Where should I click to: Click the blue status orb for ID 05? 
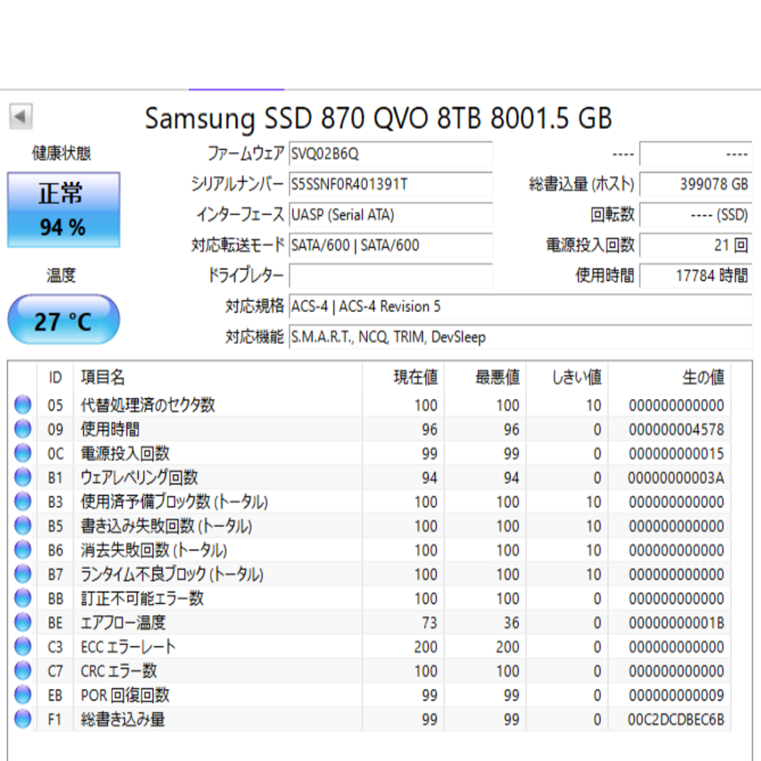(x=23, y=404)
